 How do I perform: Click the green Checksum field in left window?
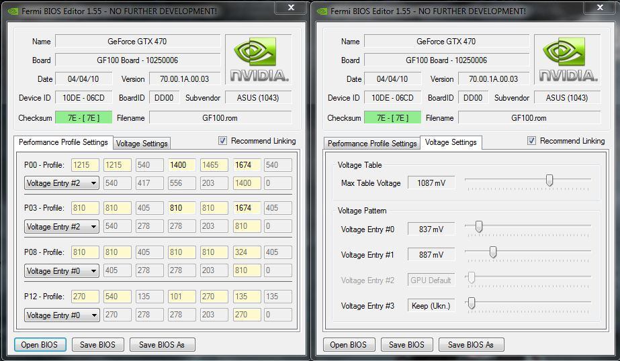coord(84,117)
